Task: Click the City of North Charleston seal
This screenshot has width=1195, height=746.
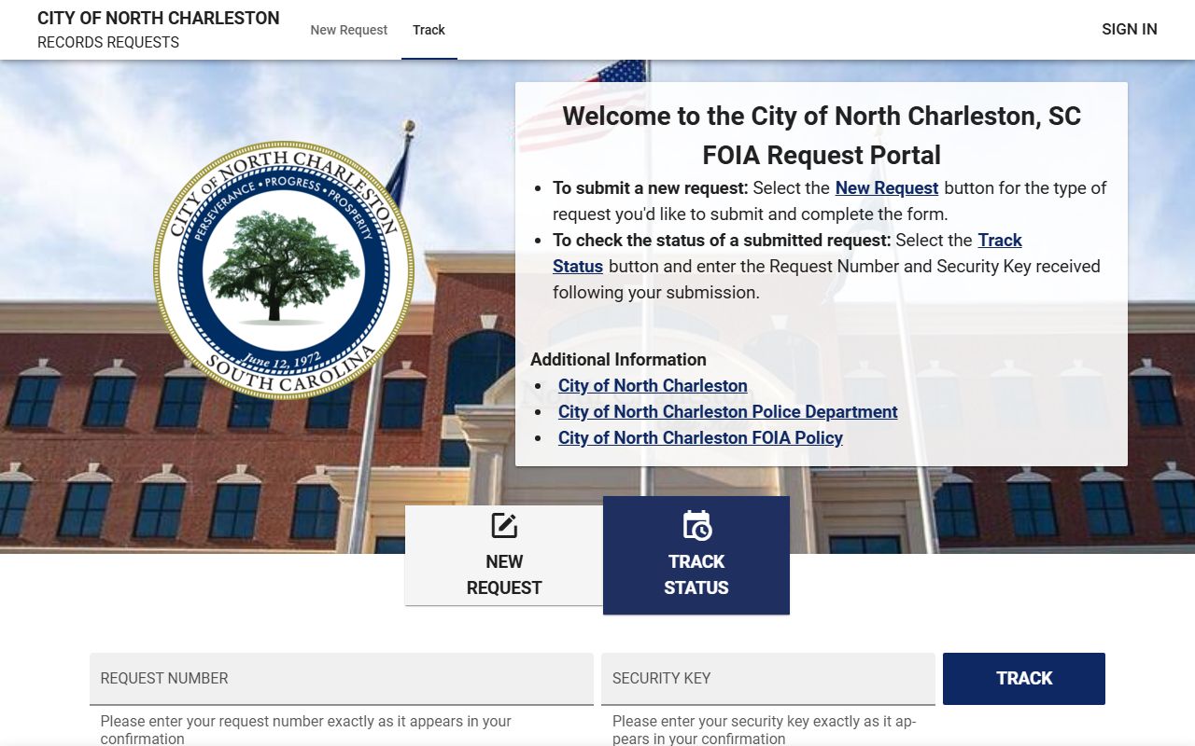Action: pos(284,269)
